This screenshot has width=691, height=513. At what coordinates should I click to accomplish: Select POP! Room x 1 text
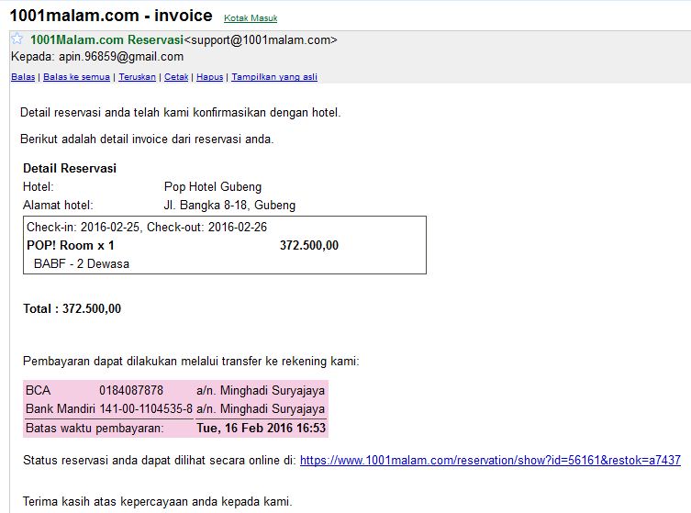pyautogui.click(x=71, y=245)
